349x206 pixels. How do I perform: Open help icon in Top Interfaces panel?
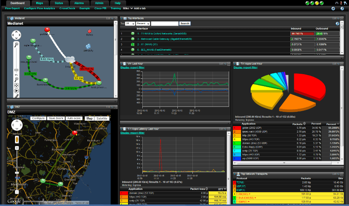(x=337, y=23)
